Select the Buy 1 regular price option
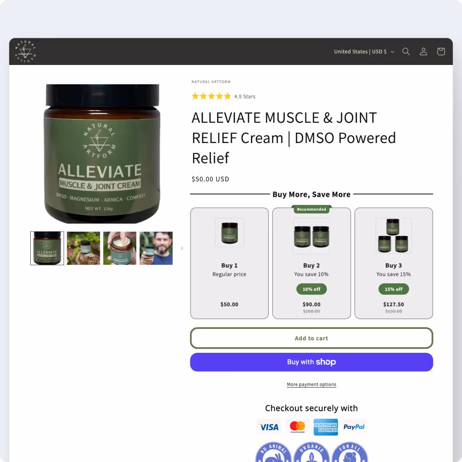This screenshot has width=462, height=462. [x=229, y=263]
